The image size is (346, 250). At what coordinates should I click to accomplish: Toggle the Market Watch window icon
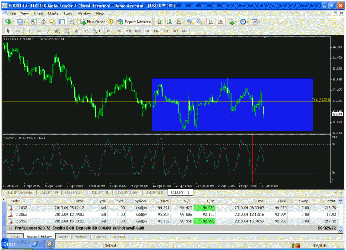click(34, 22)
